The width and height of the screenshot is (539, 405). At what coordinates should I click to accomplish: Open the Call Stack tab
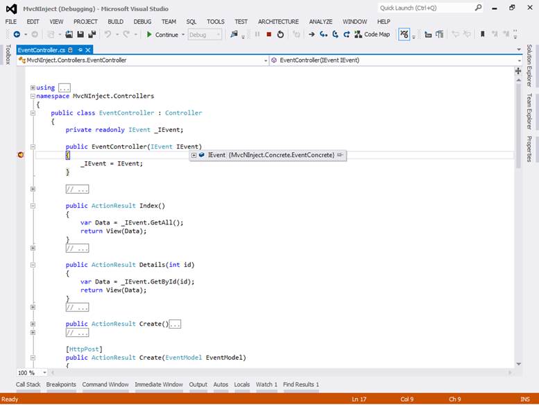tap(28, 385)
